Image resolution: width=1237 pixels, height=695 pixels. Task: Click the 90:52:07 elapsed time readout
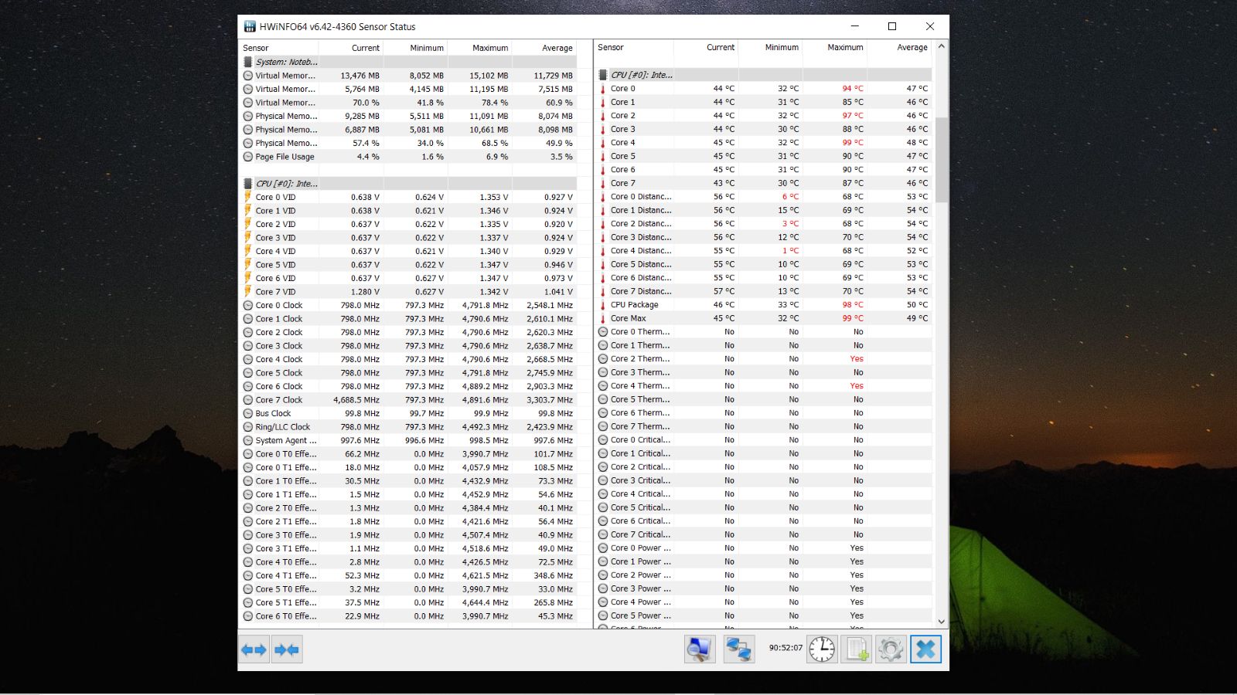click(x=785, y=648)
